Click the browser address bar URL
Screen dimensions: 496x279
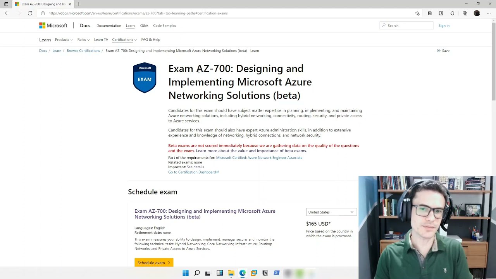(x=138, y=13)
